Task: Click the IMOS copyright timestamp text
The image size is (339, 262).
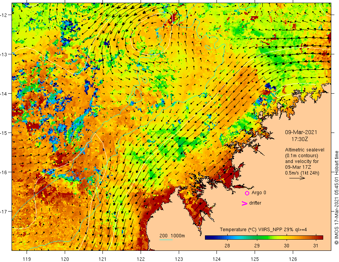Action: (336, 198)
